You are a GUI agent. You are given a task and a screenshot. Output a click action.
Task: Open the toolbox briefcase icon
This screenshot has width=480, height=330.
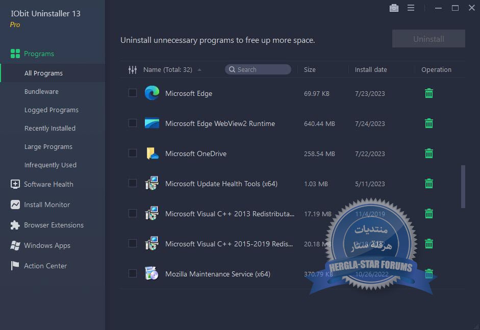394,8
